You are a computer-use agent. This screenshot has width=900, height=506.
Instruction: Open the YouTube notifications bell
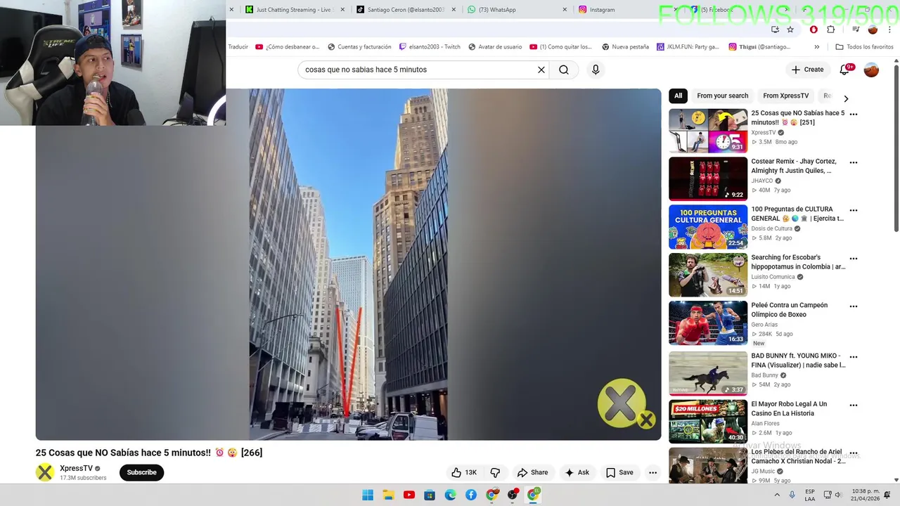click(x=846, y=69)
